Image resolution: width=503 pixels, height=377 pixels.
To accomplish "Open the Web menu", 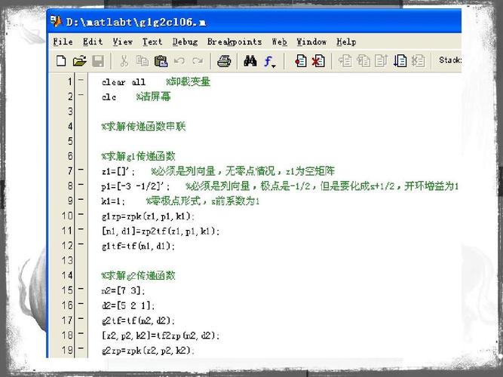I will pos(279,41).
